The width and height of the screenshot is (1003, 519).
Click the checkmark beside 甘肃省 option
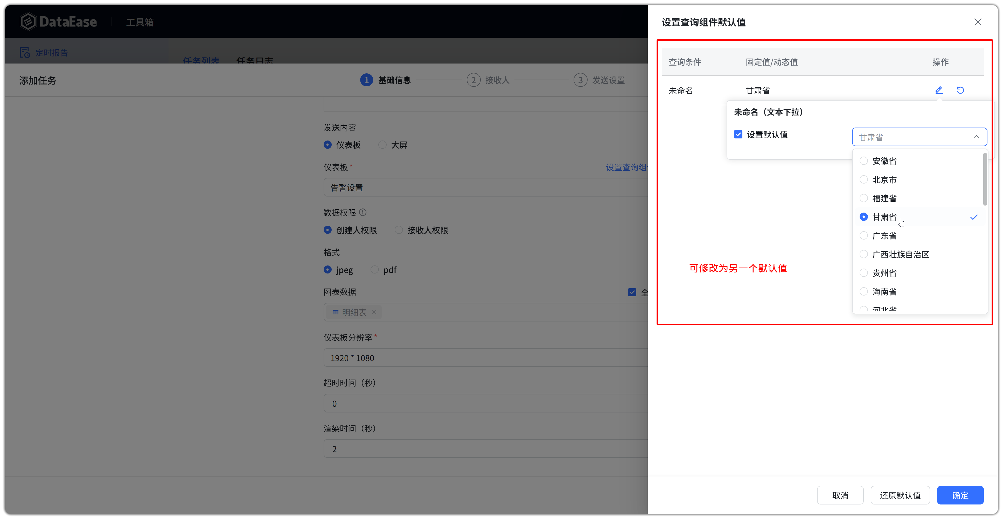pyautogui.click(x=973, y=217)
